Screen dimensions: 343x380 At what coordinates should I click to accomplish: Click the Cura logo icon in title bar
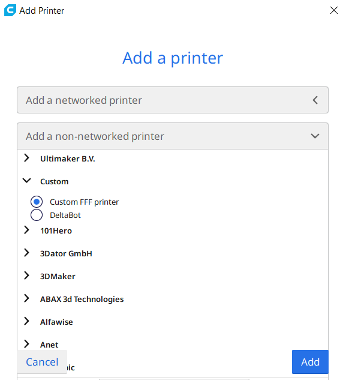click(x=10, y=10)
